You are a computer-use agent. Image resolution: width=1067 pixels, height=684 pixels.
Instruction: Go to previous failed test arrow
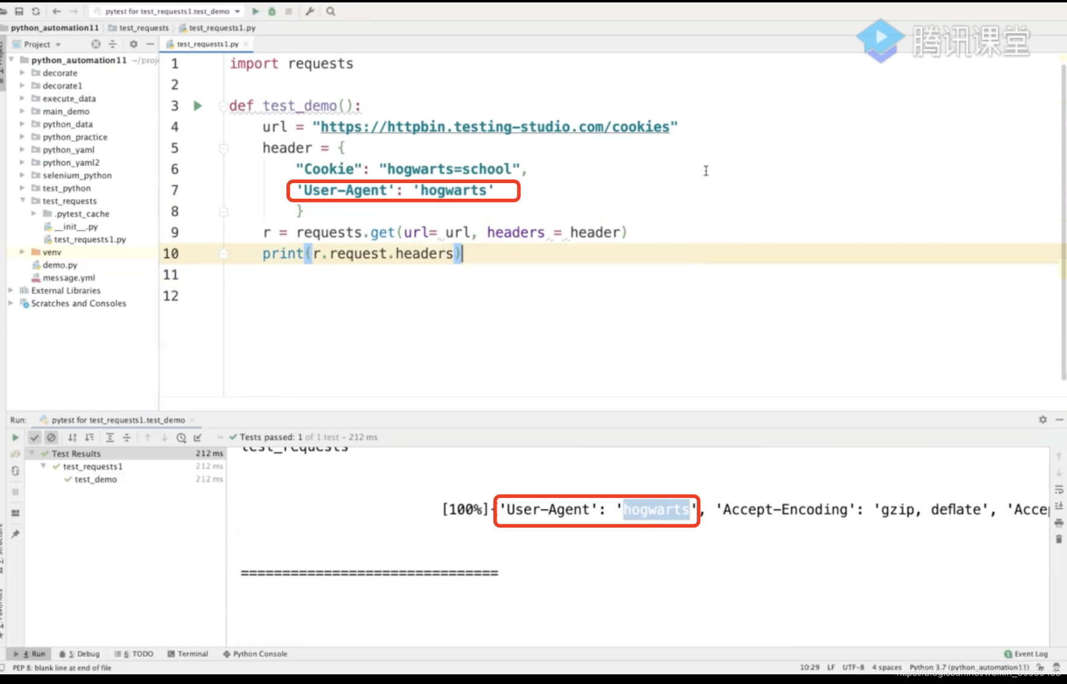pyautogui.click(x=147, y=437)
